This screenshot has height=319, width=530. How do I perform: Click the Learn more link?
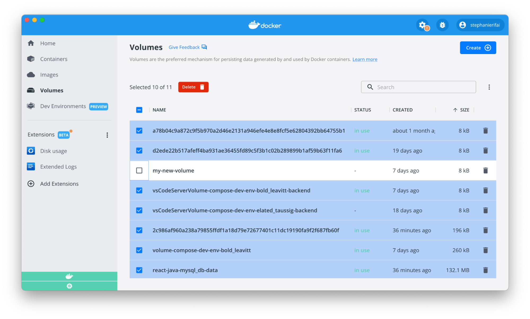tap(364, 59)
